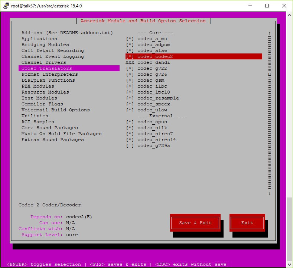Toggle the codec_gsm checkbox
Viewport: 293px width, 268px height.
point(130,81)
